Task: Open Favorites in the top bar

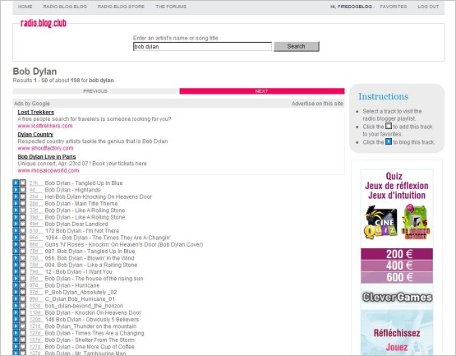Action: (394, 7)
